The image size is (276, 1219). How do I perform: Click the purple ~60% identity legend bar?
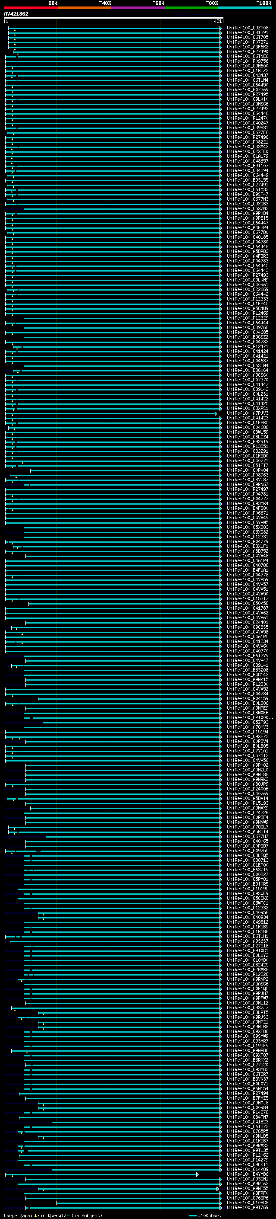138,8
